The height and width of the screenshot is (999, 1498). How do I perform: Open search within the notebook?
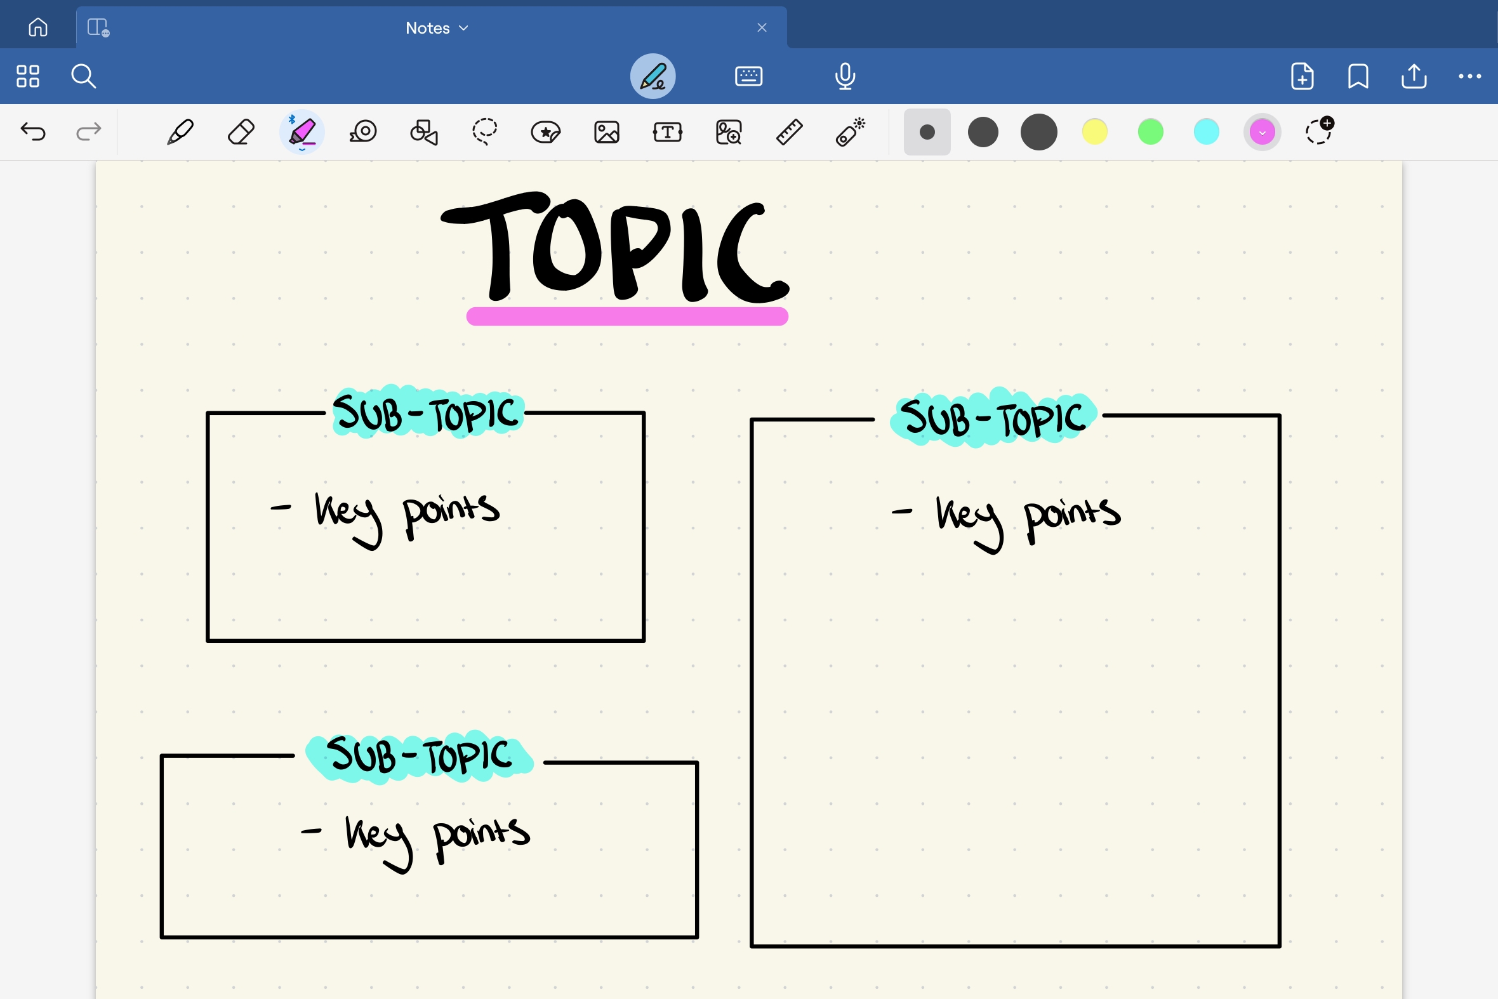point(84,76)
